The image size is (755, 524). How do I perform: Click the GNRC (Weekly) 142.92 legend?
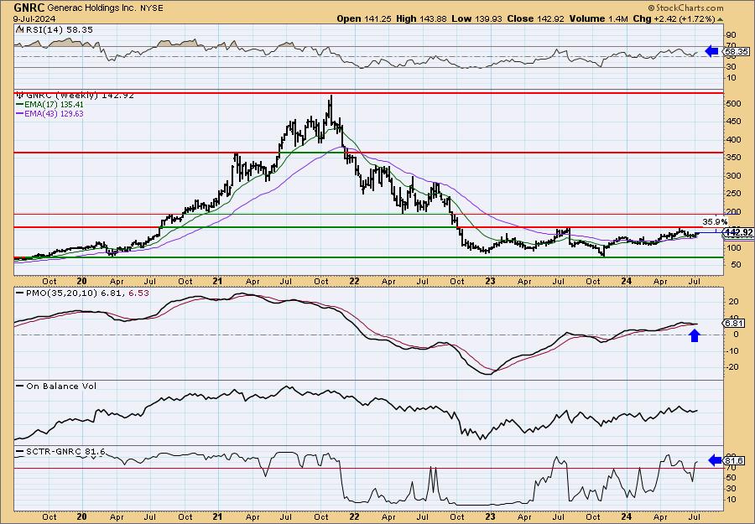pyautogui.click(x=79, y=96)
